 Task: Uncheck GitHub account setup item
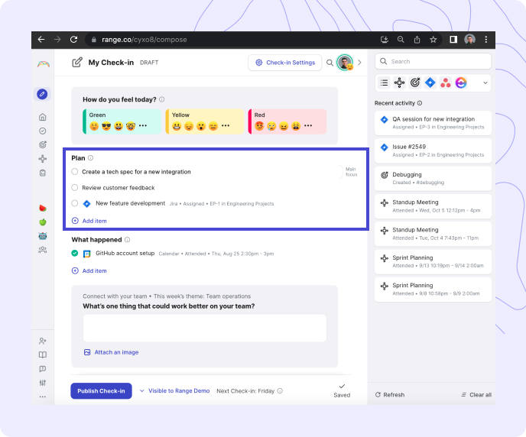tap(75, 254)
